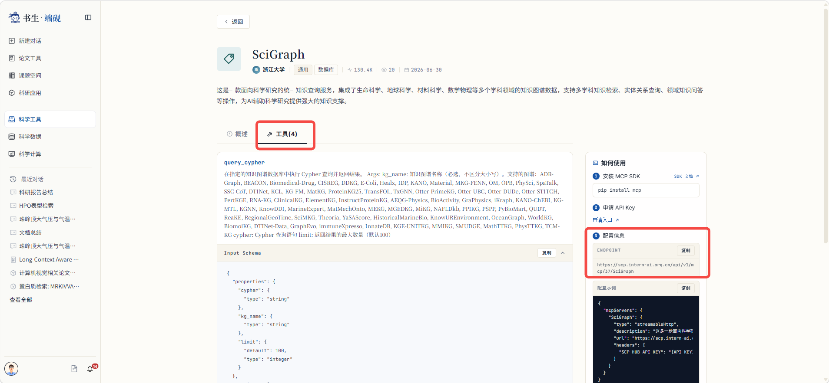Screen dimensions: 829x383
Task: Open SDK 文档 link
Action: coord(686,177)
